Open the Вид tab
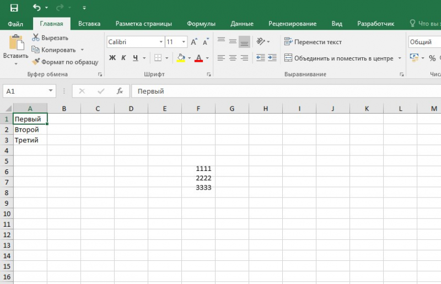The image size is (441, 284). pos(337,24)
